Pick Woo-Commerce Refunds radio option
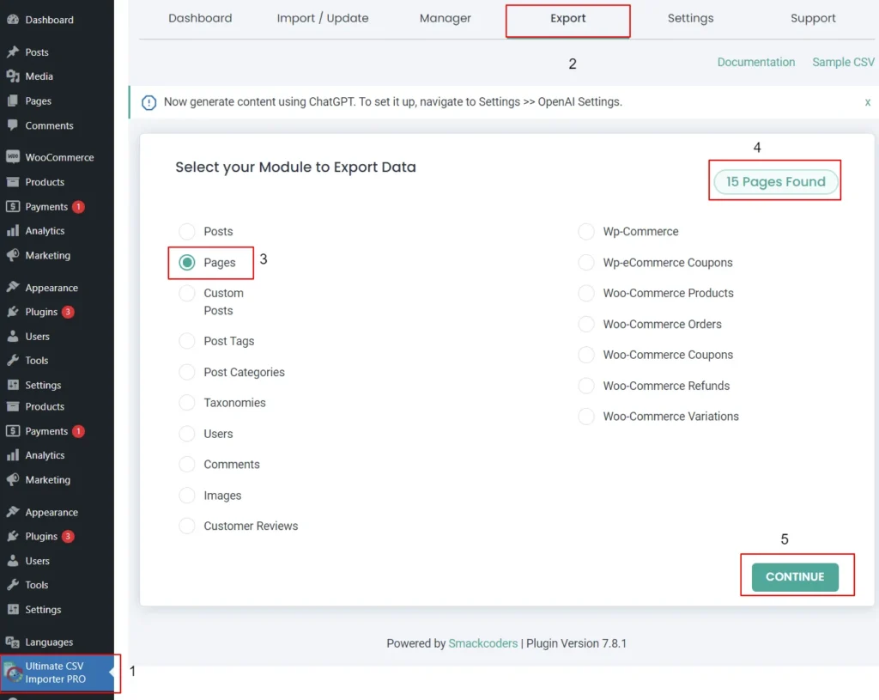The height and width of the screenshot is (700, 879). click(586, 386)
